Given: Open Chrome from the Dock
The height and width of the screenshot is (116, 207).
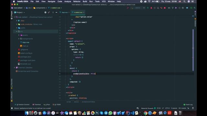Looking at the screenshot, I should pyautogui.click(x=146, y=113).
